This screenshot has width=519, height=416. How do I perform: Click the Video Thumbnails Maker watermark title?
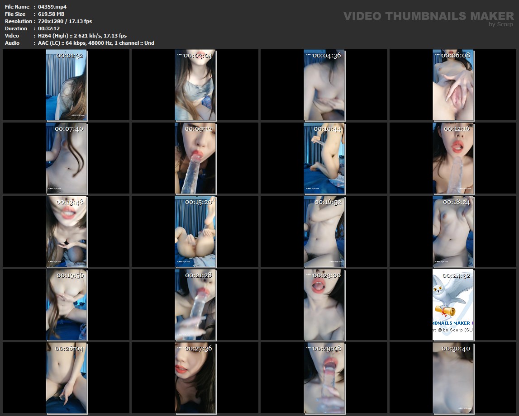tap(428, 16)
